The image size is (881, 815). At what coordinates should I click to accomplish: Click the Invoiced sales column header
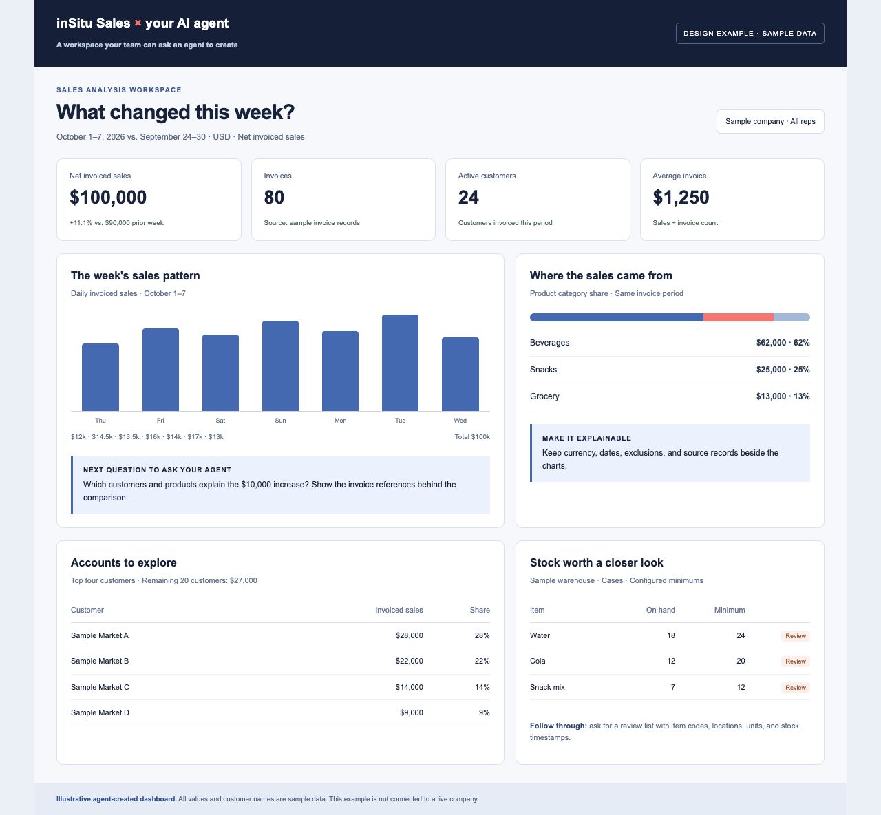pos(399,610)
